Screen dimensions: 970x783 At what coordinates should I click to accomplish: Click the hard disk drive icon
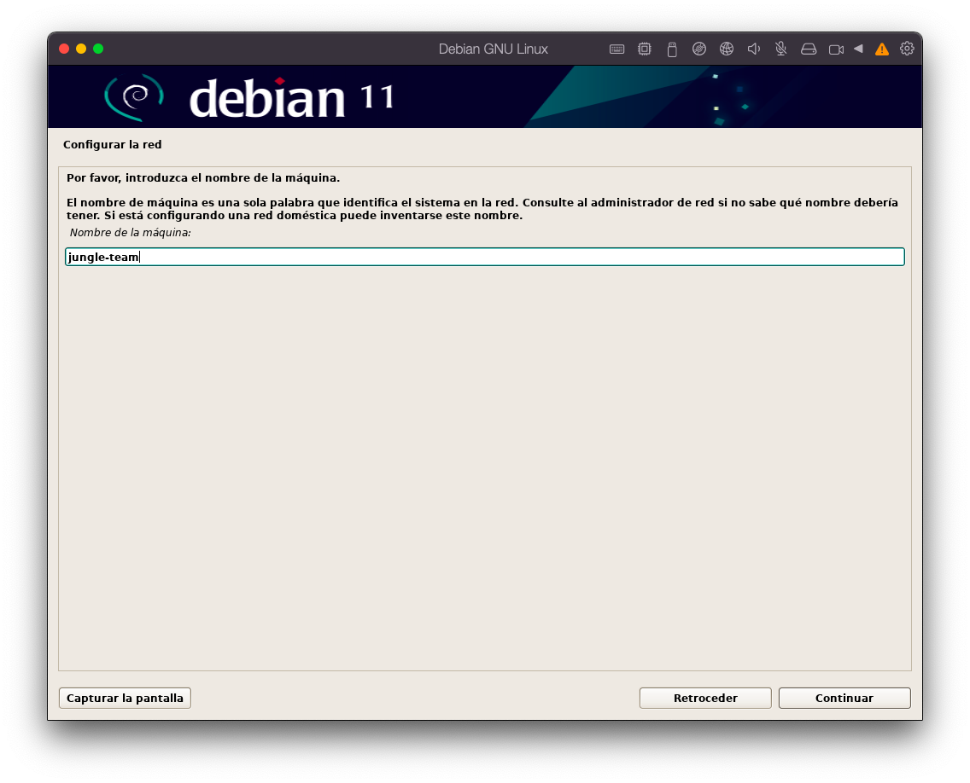coord(809,49)
